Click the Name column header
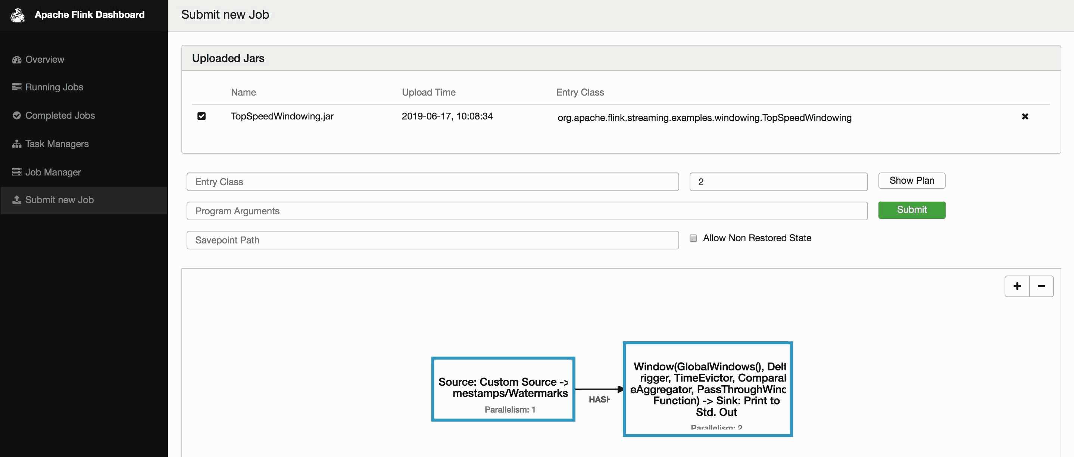This screenshot has height=457, width=1074. point(243,93)
